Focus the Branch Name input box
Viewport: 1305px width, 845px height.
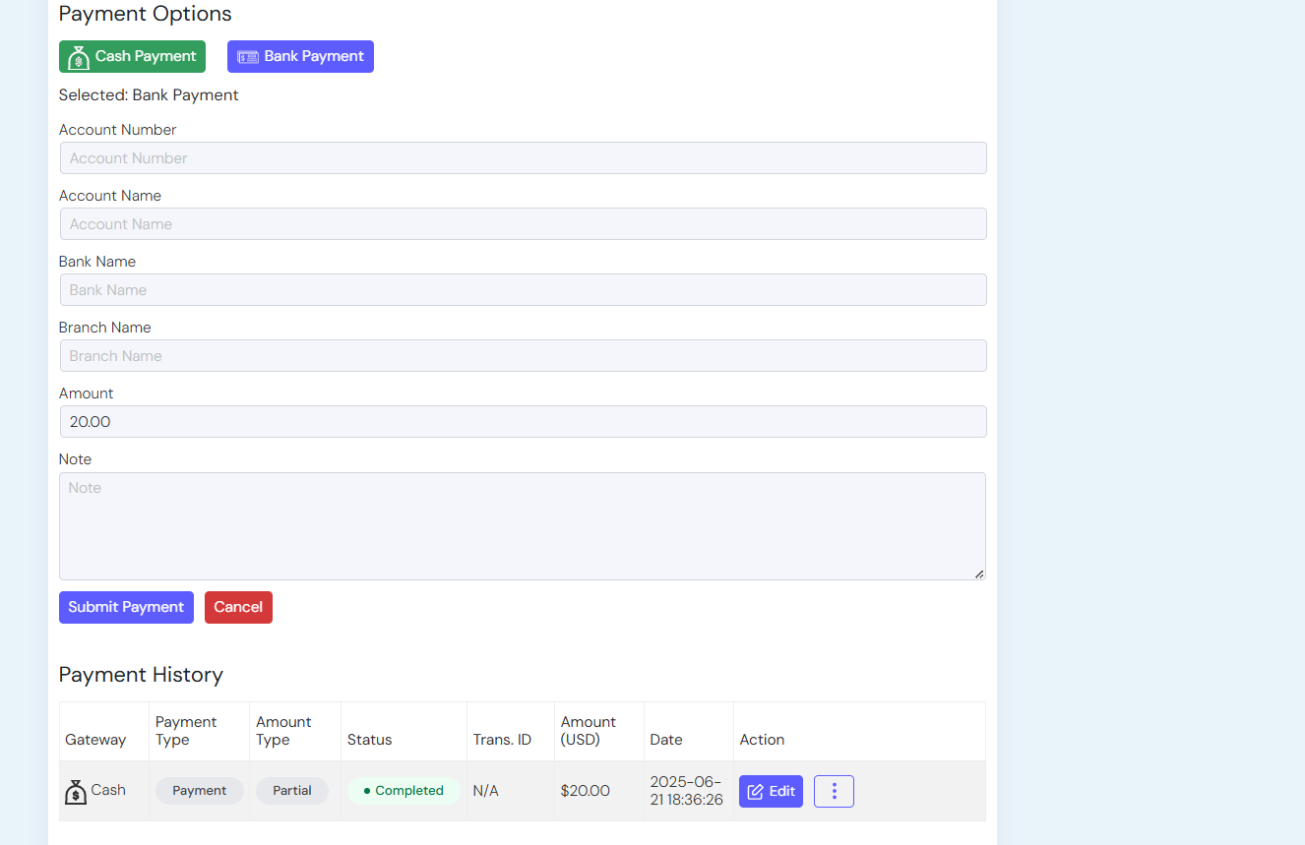pyautogui.click(x=523, y=356)
